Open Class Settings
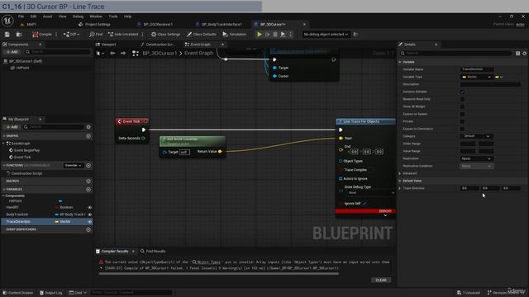Screen dimensions: 529x297 pos(165,35)
